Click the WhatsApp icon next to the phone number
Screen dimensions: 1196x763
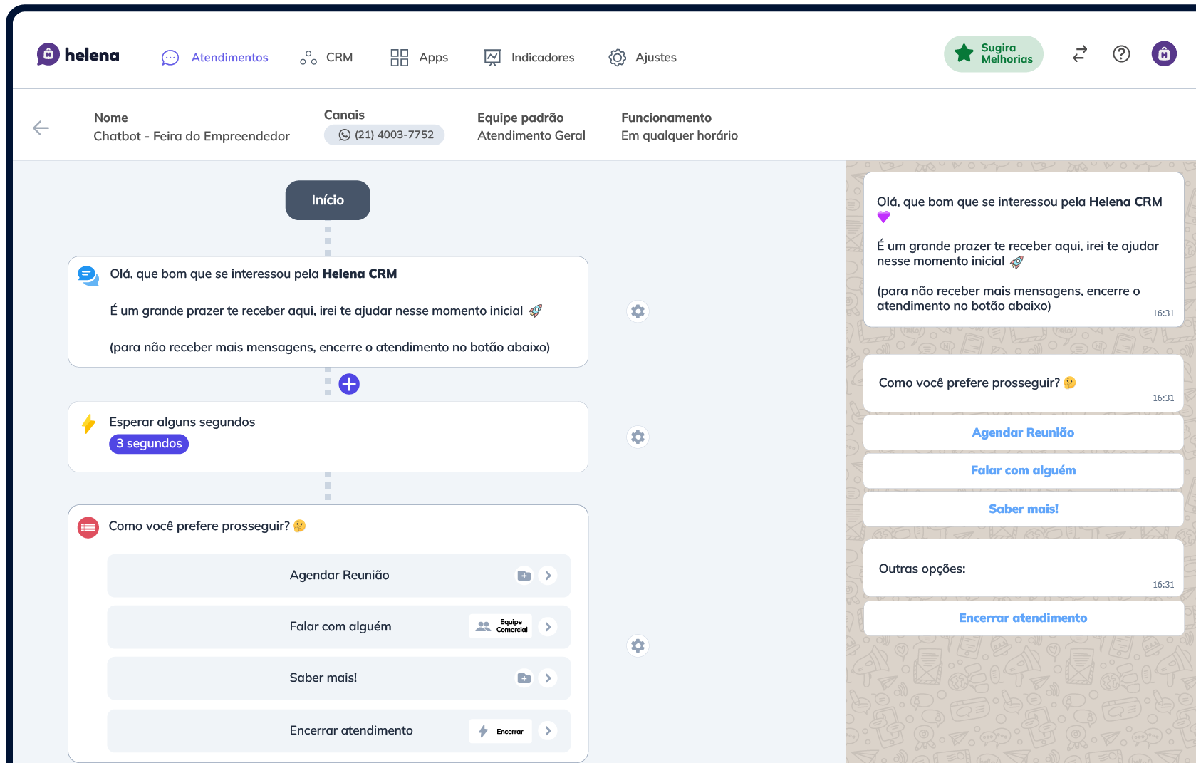(344, 135)
